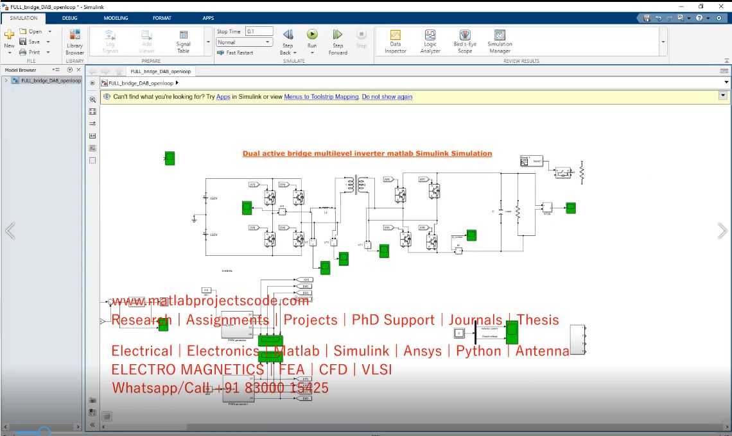732x436 pixels.
Task: Click Menus to Toolstrip Mapping link
Action: click(321, 97)
